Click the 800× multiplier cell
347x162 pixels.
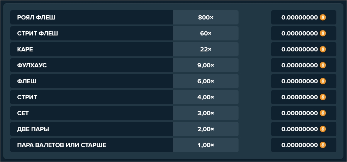206,17
